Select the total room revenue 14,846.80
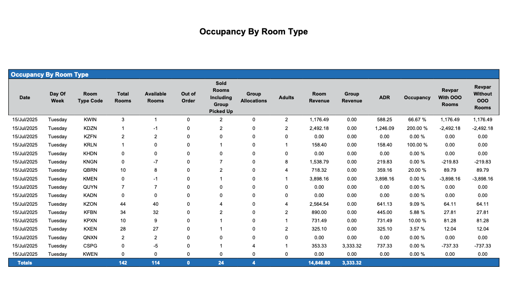Screen dimensions: 510x293 [x=319, y=263]
